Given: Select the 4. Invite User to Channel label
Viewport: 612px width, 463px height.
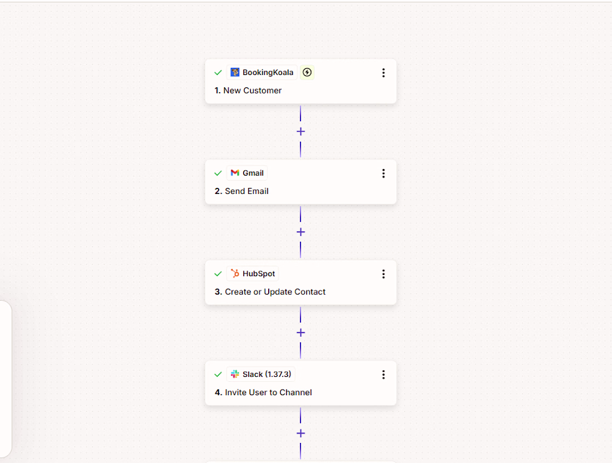Looking at the screenshot, I should point(263,392).
